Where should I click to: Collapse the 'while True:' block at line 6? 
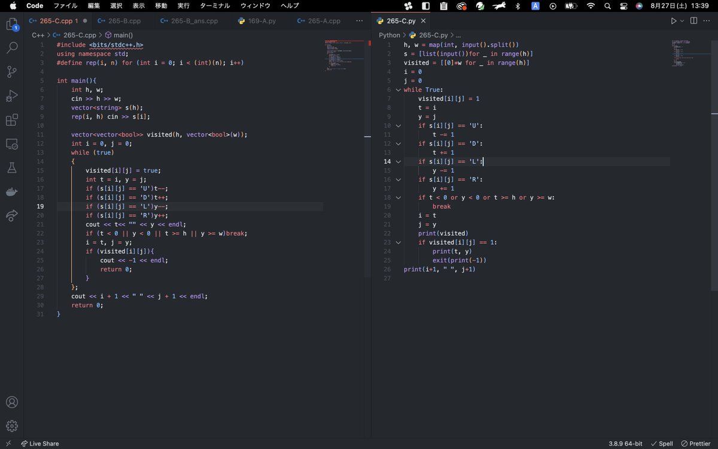pyautogui.click(x=398, y=90)
